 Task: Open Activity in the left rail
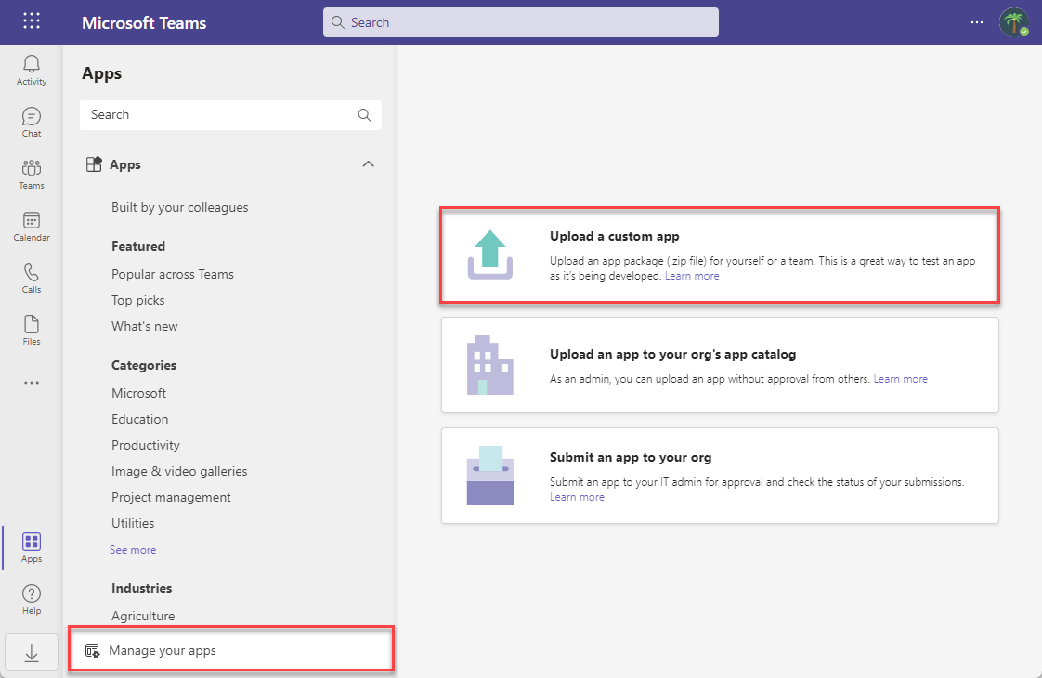click(32, 71)
